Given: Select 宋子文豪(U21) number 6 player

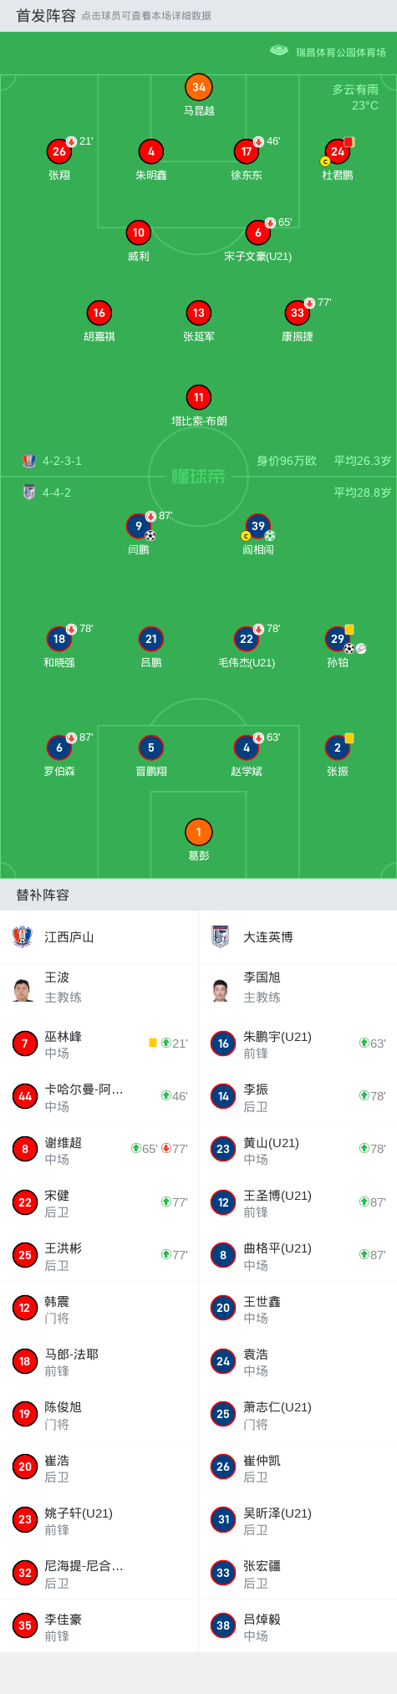Looking at the screenshot, I should (x=258, y=232).
